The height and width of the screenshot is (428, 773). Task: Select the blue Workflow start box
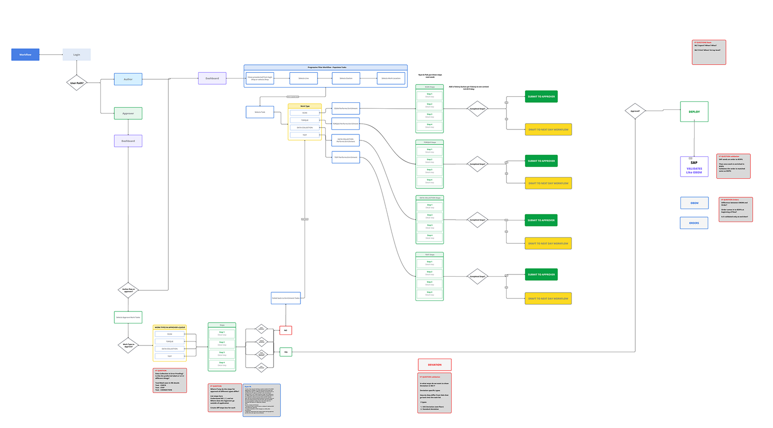click(25, 55)
